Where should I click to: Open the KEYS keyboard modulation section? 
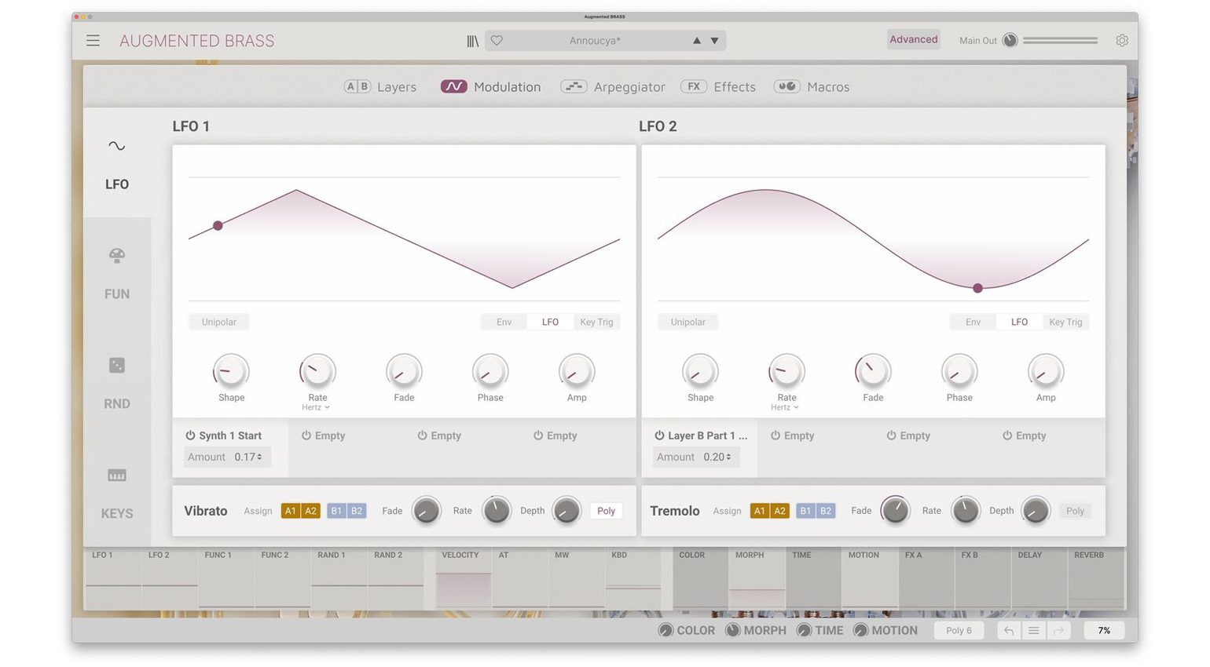(117, 476)
